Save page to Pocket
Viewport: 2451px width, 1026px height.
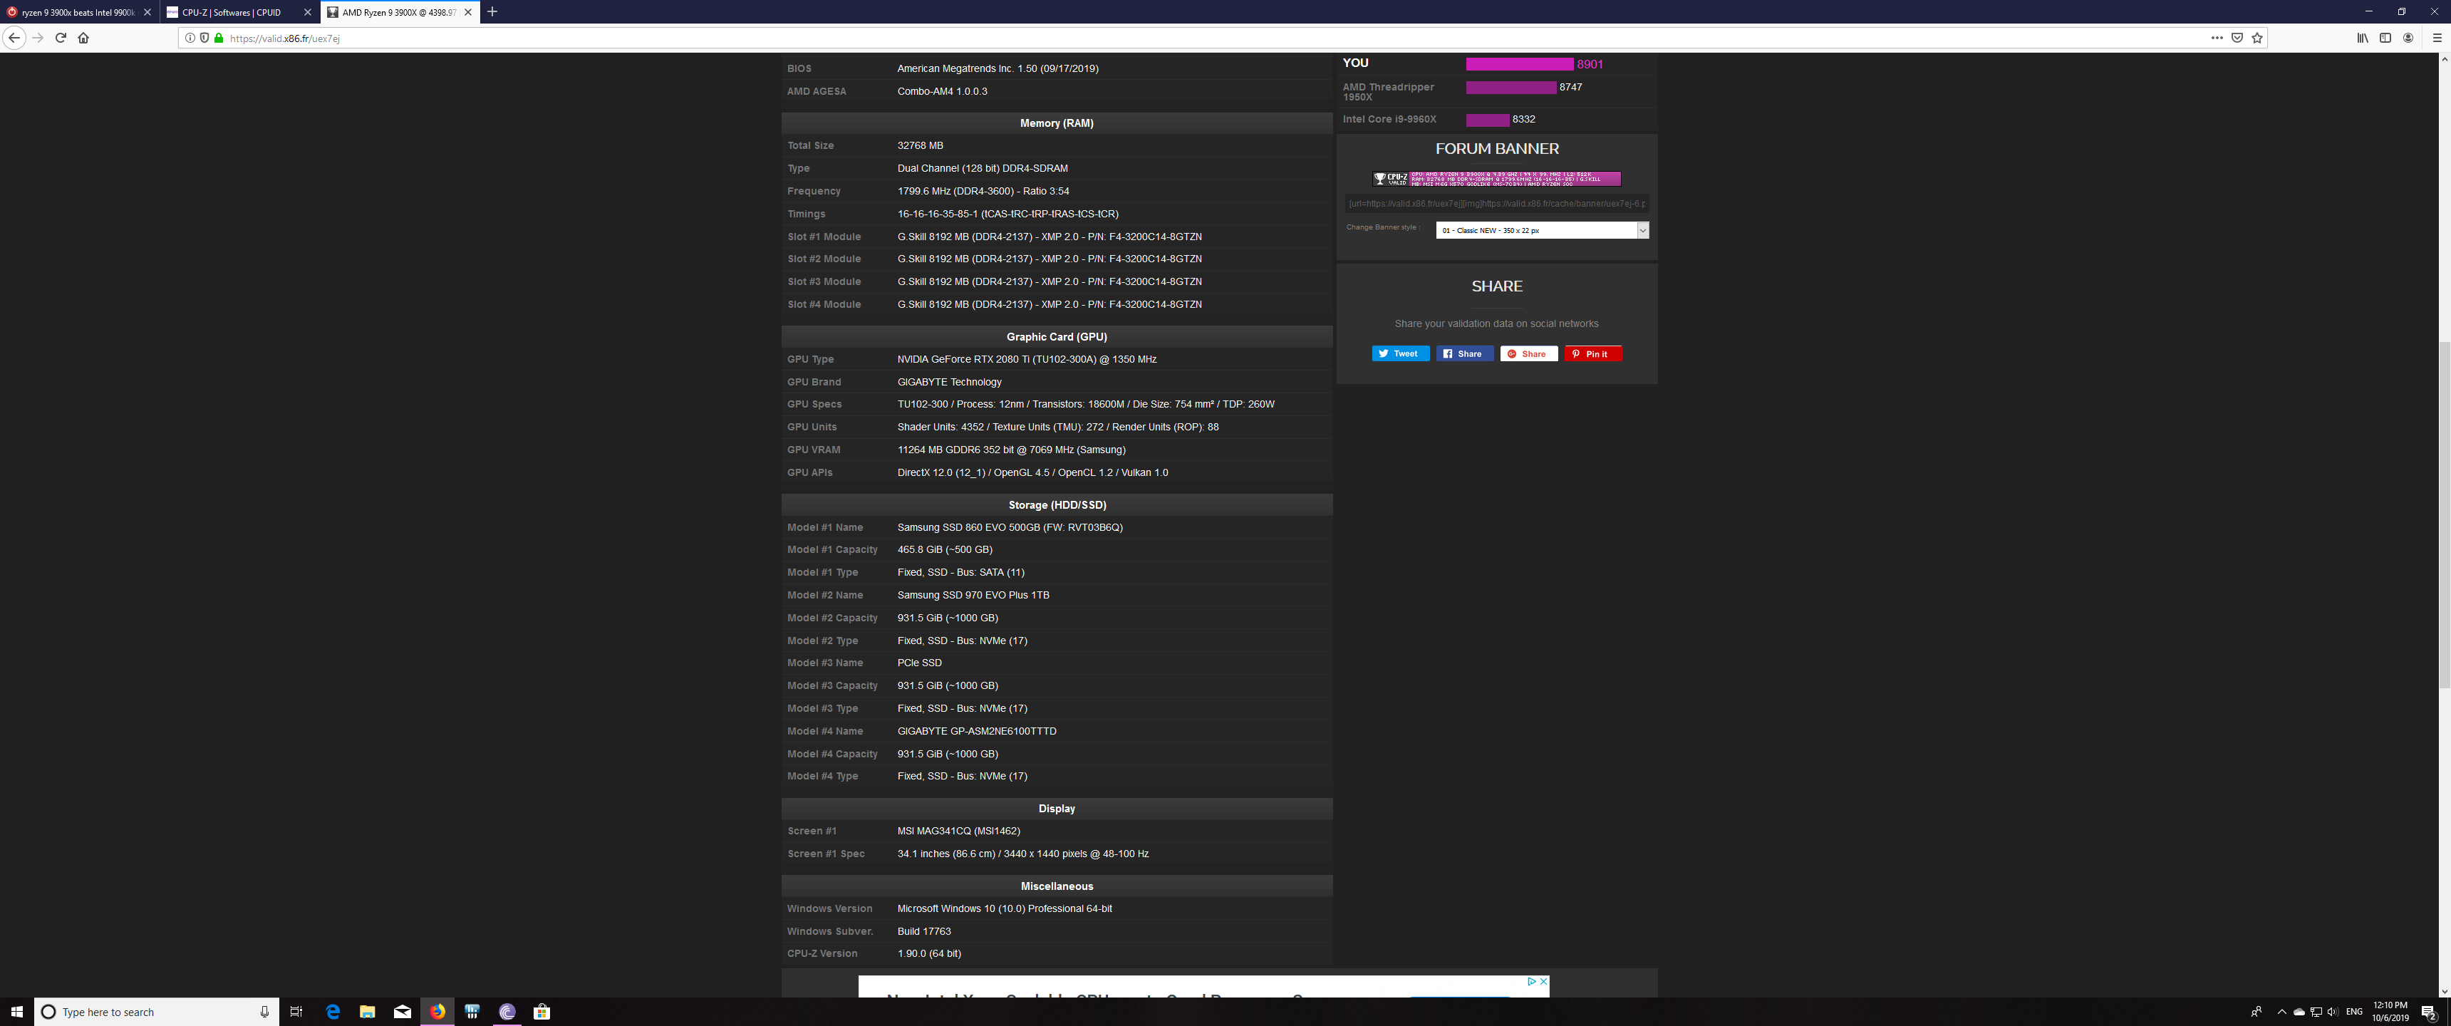coord(2237,38)
